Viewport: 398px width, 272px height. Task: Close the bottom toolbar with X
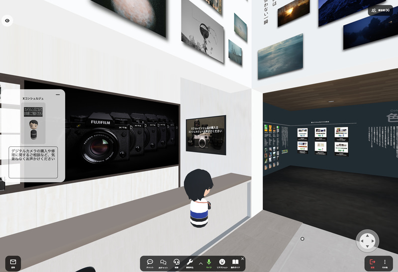coord(242,259)
